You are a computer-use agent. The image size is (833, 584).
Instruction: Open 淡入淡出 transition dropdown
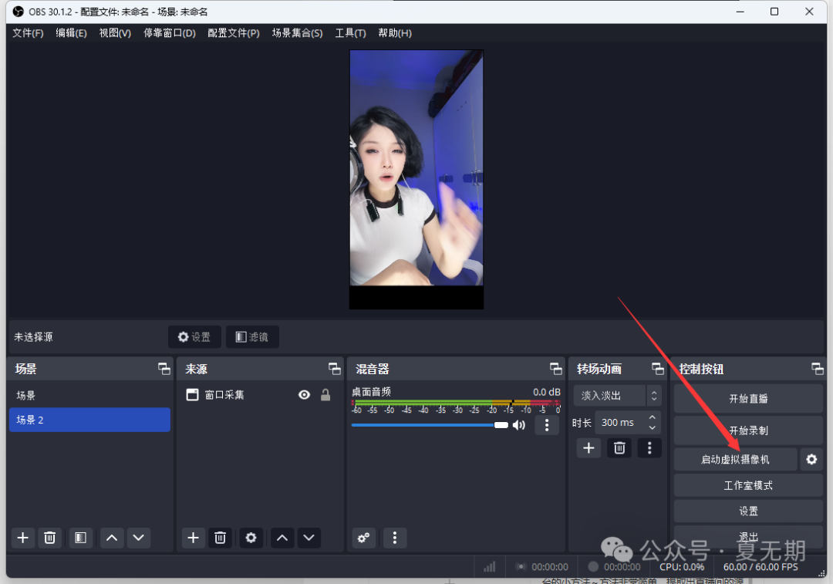tap(616, 396)
